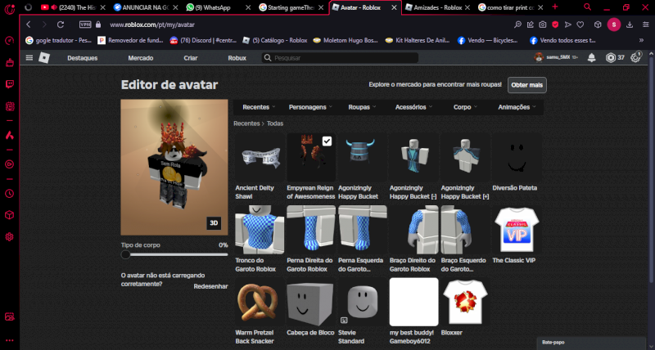This screenshot has height=350, width=655.
Task: Expand the Animações dropdown
Action: (x=517, y=107)
